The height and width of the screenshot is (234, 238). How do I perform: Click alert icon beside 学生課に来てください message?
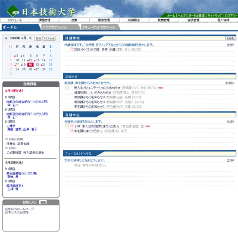[x=72, y=131]
